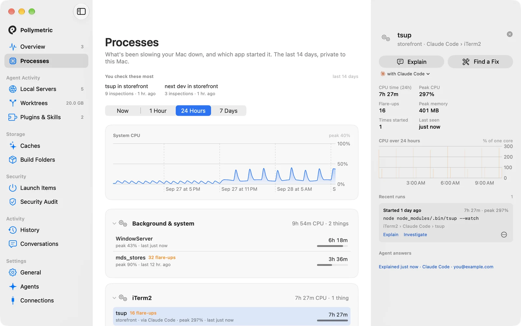Click the 'peak 40%' label on System CPU

coord(339,136)
